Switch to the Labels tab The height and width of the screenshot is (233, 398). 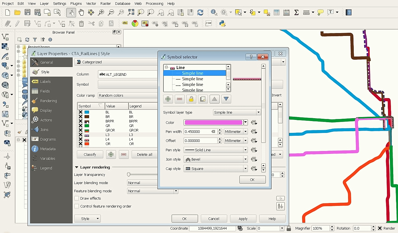pos(45,81)
